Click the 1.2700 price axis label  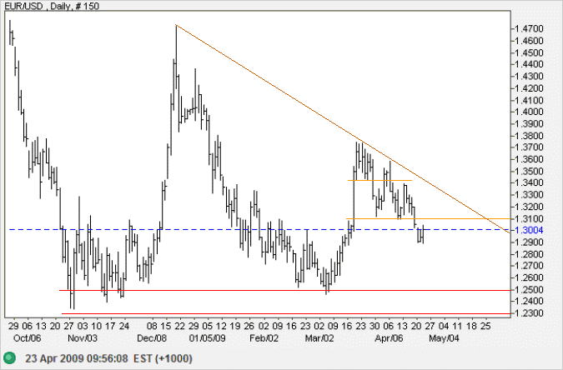pyautogui.click(x=530, y=266)
